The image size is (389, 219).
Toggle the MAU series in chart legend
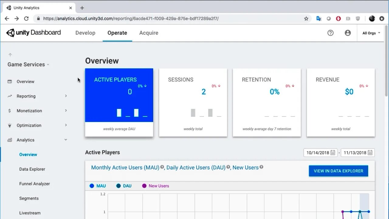pos(98,186)
